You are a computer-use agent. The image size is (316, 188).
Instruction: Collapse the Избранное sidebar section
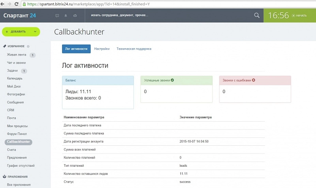click(15, 46)
